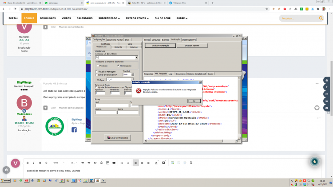Insert a bulleted list in the editor
Image resolution: width=333 pixels, height=187 pixels.
[122, 163]
